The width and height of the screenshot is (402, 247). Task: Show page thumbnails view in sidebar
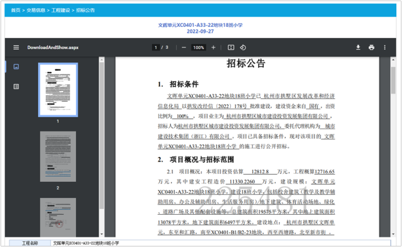(16, 67)
